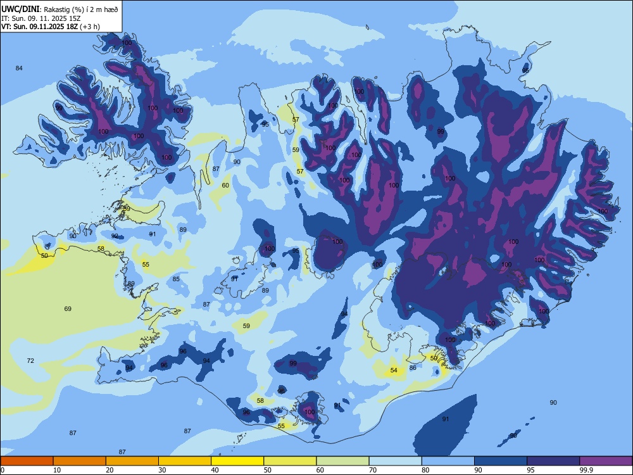Click the '60' humidity value on the map
This screenshot has height=475, width=633.
(225, 186)
